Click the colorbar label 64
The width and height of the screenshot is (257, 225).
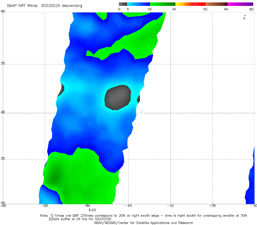point(226,9)
